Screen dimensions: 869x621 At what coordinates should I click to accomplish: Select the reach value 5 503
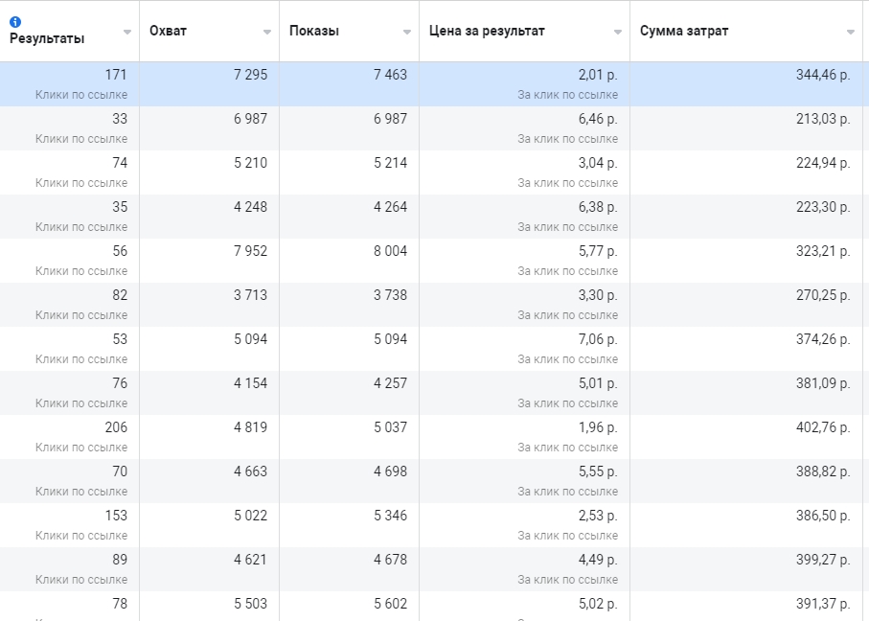coord(250,604)
